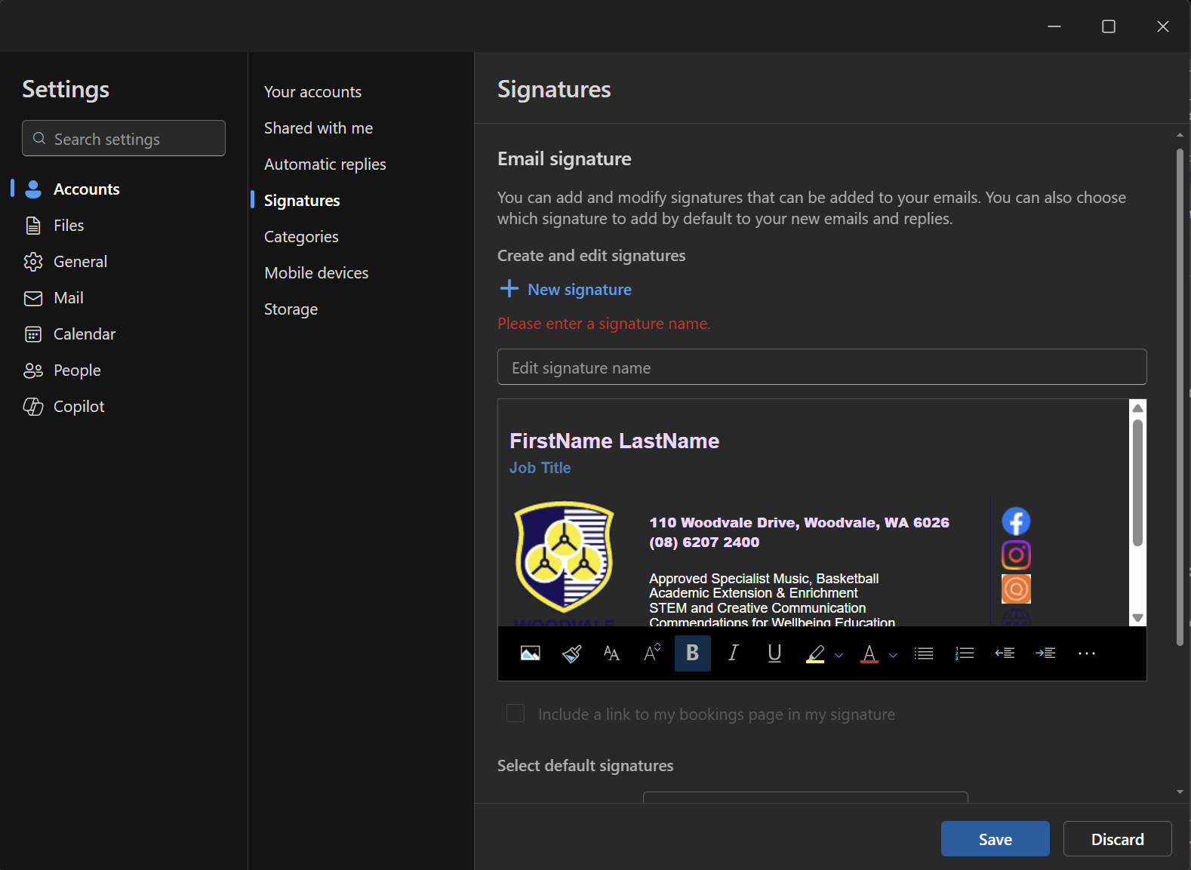Expand font color dropdown arrow
This screenshot has height=870, width=1191.
point(893,655)
